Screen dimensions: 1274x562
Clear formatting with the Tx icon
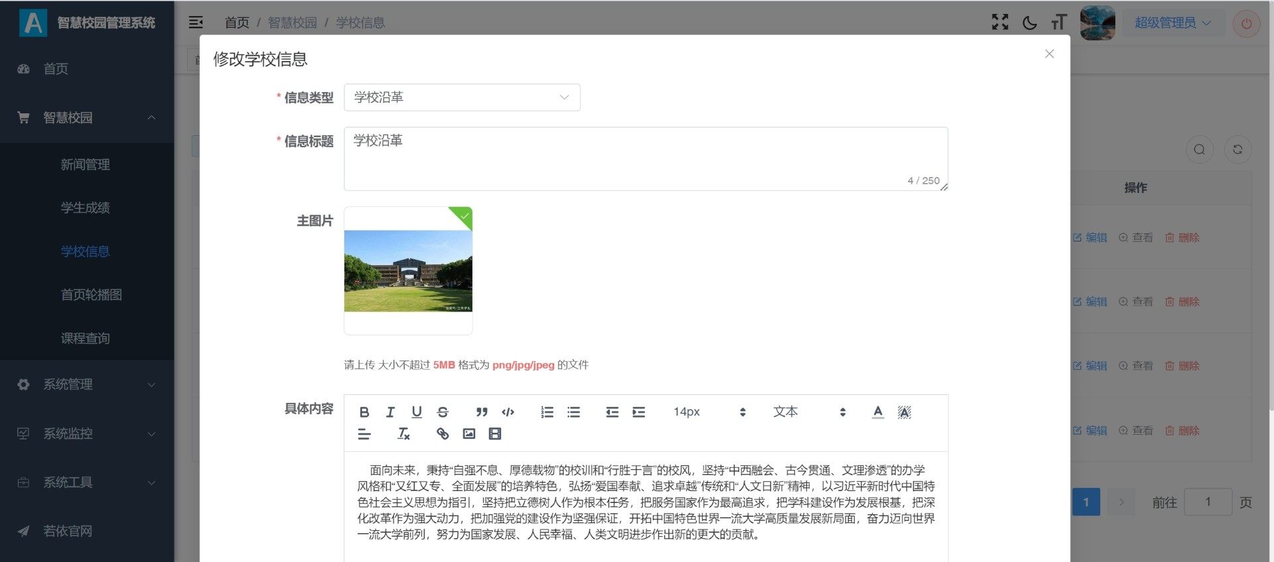tap(403, 434)
